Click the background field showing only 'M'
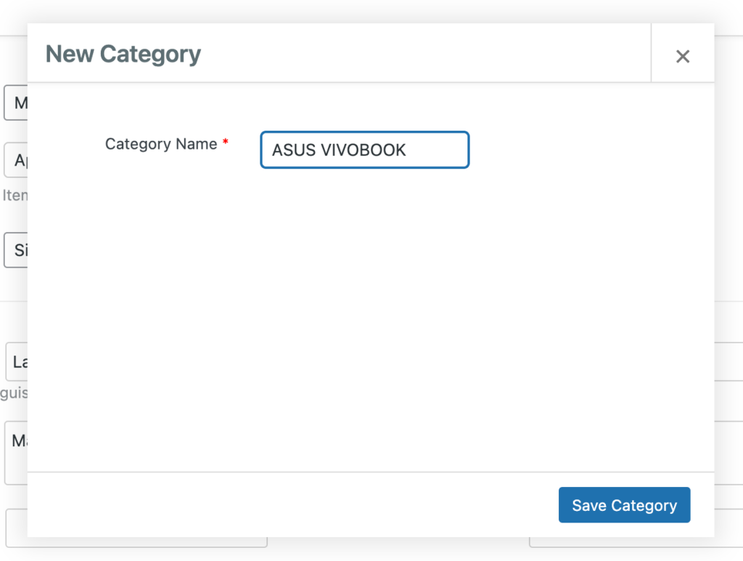 (x=16, y=103)
